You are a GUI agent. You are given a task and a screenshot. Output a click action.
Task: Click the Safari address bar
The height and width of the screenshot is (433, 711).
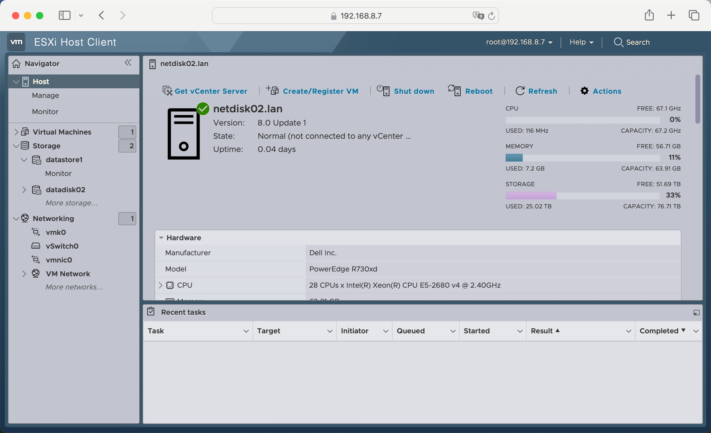pos(355,16)
